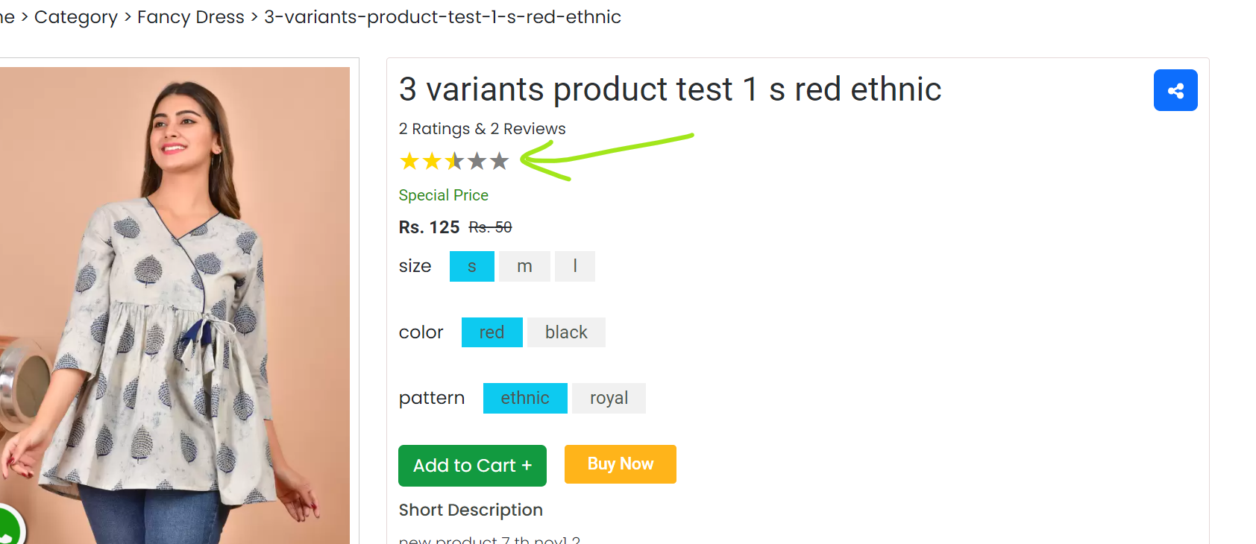Choose the red color variant
This screenshot has height=544, width=1256.
point(492,332)
